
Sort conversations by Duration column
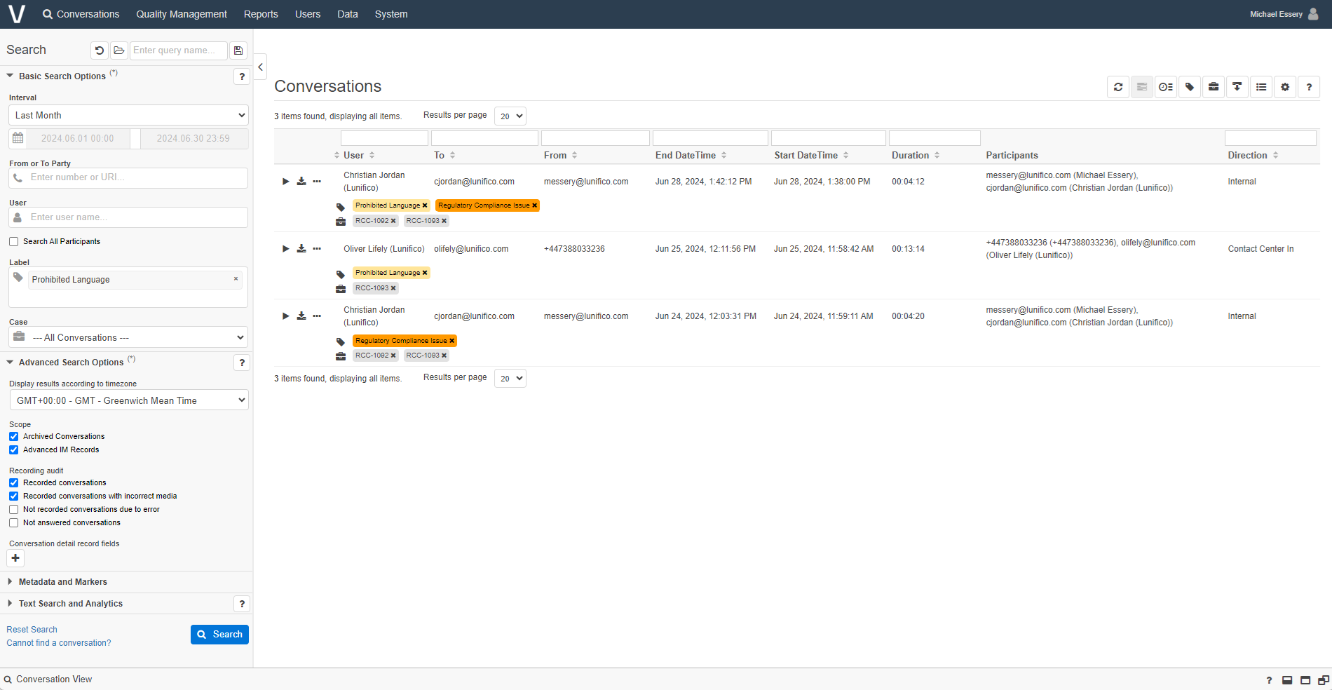909,155
